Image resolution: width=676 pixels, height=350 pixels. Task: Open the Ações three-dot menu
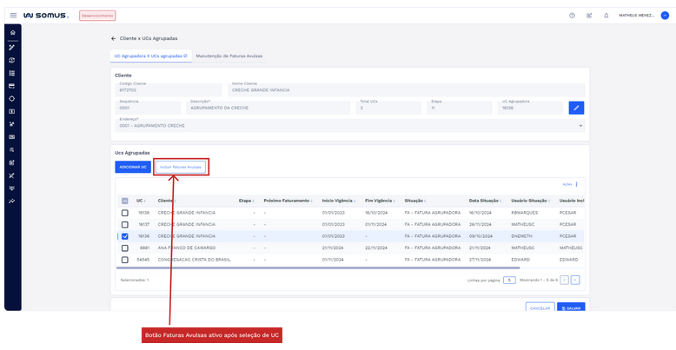(x=576, y=184)
